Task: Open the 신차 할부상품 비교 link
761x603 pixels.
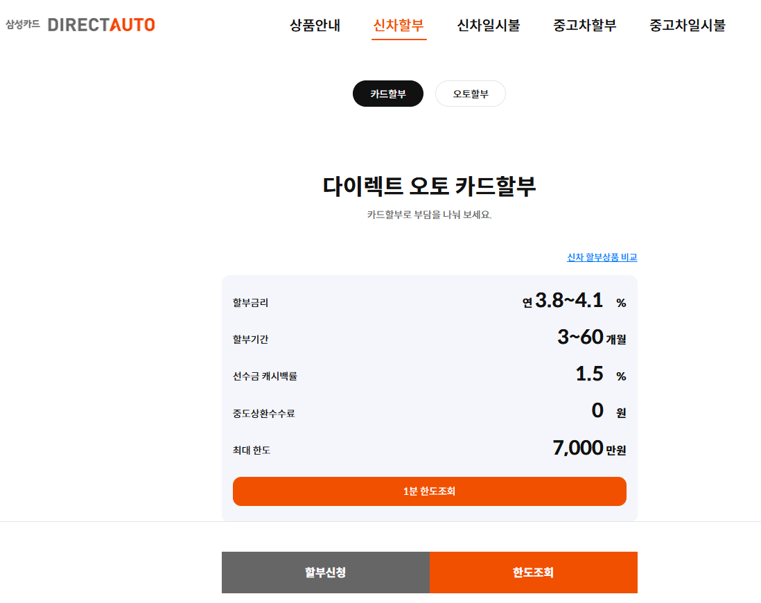Action: tap(602, 257)
